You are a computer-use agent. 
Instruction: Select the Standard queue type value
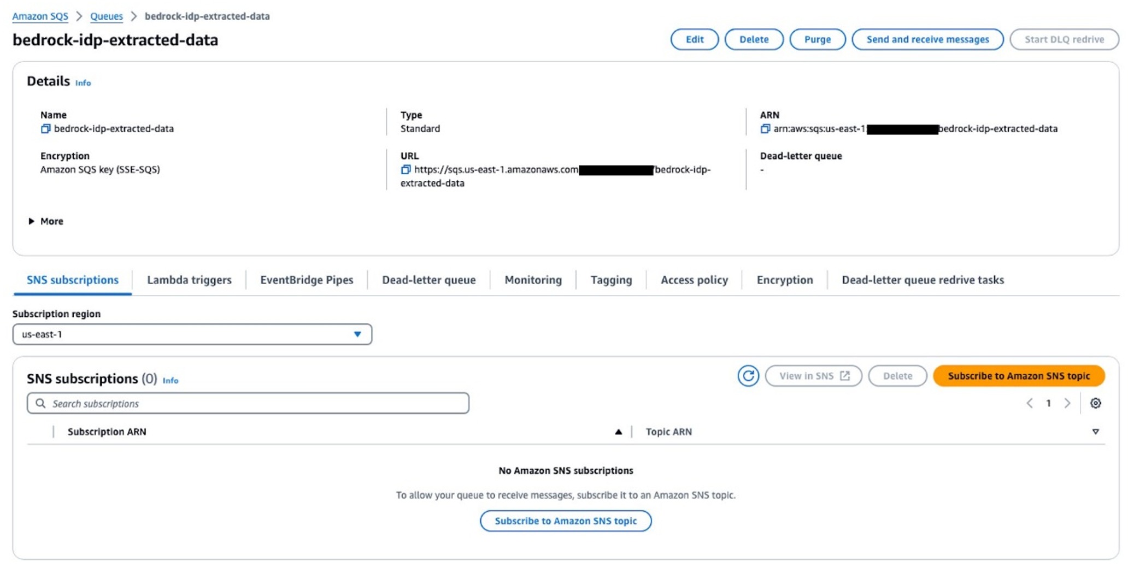tap(420, 129)
